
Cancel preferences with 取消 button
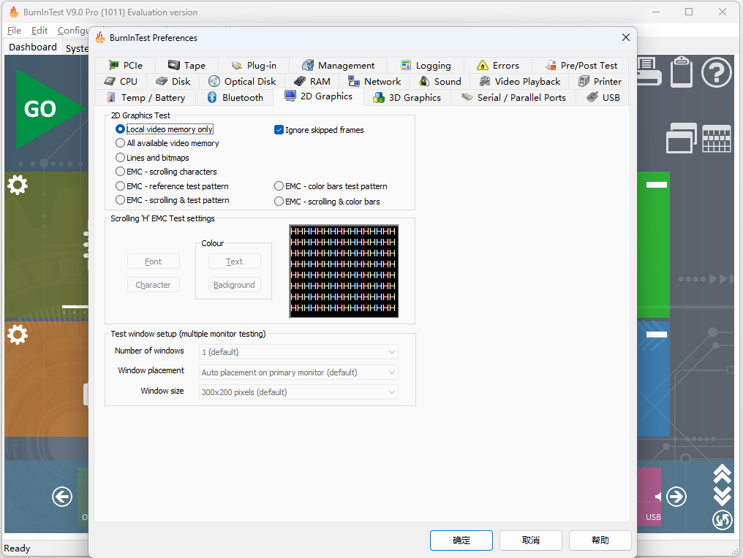[531, 540]
